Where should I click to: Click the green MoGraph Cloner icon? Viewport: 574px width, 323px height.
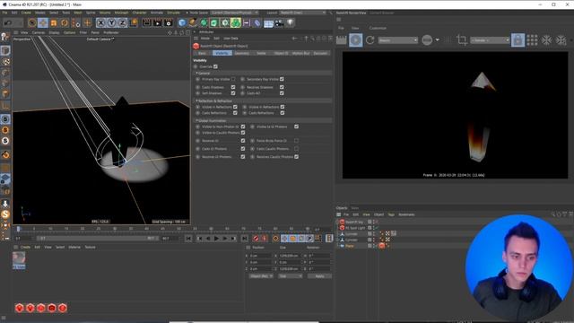pos(236,23)
